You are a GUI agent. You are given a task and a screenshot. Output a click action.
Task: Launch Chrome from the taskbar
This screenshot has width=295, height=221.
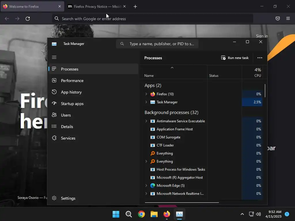(x=141, y=214)
